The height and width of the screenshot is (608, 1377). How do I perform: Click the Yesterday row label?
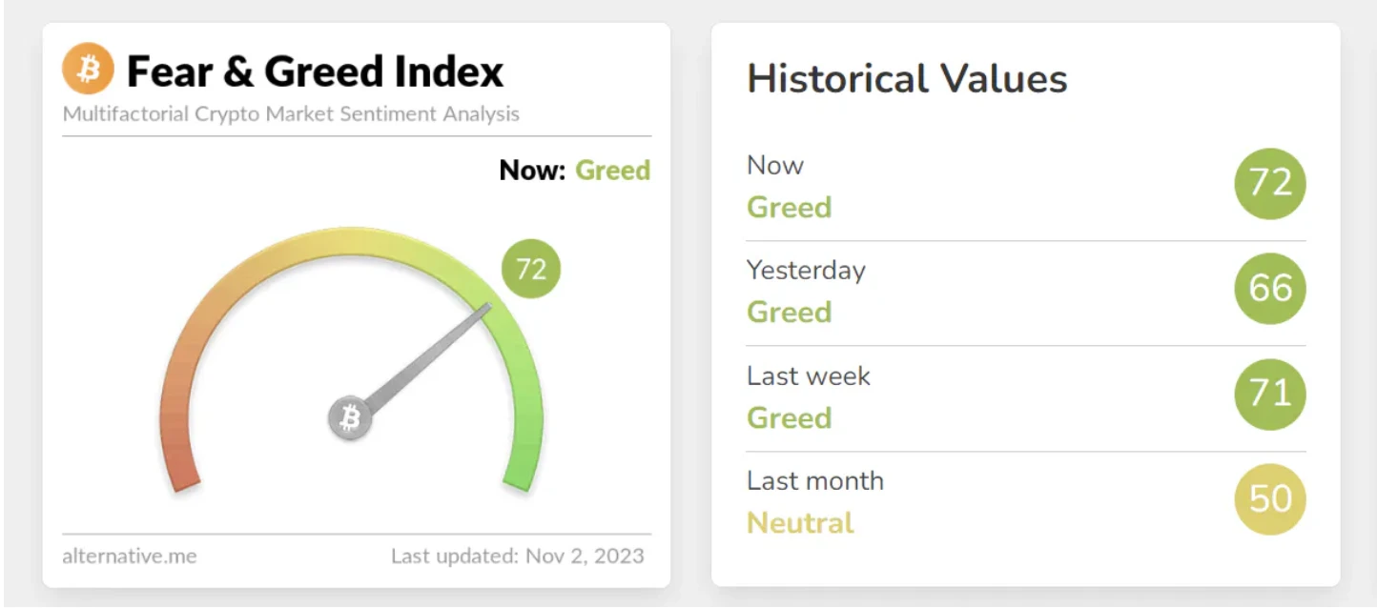click(806, 271)
